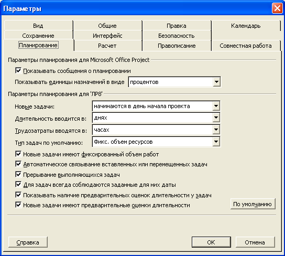This screenshot has height=256, width=285.
Task: Open the Общие tab
Action: click(107, 26)
